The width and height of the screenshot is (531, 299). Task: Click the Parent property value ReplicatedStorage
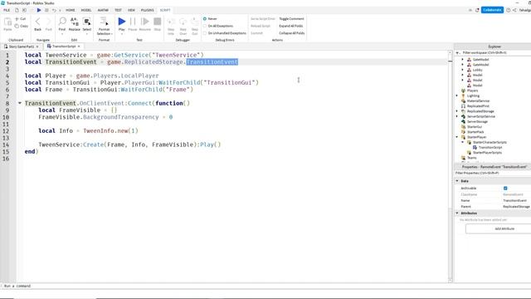click(516, 207)
